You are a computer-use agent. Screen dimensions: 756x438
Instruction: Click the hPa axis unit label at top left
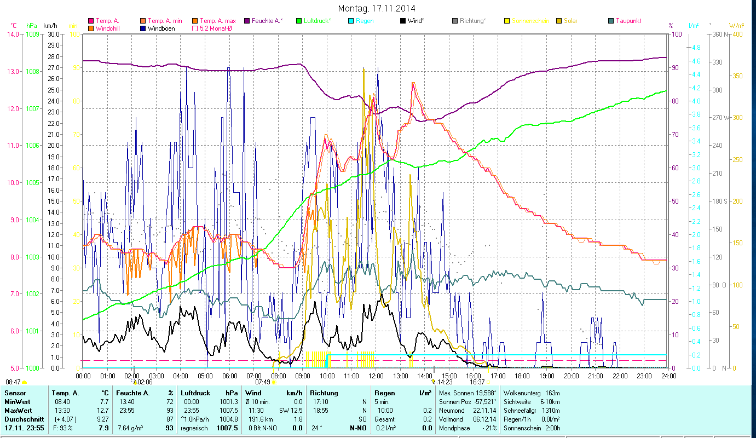click(32, 26)
